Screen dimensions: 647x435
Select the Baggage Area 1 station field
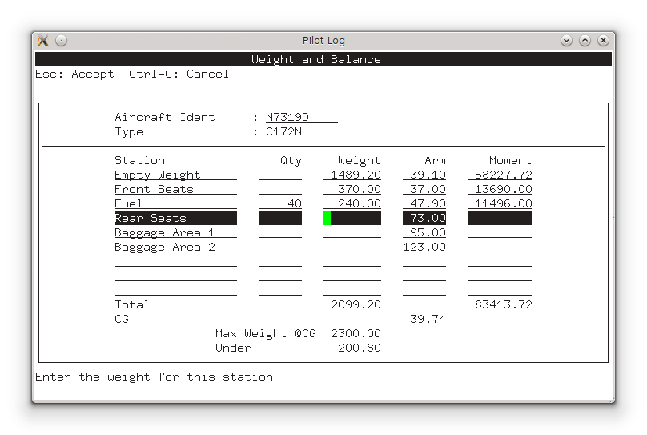coord(175,233)
